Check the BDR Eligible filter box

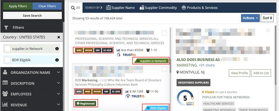point(7,60)
